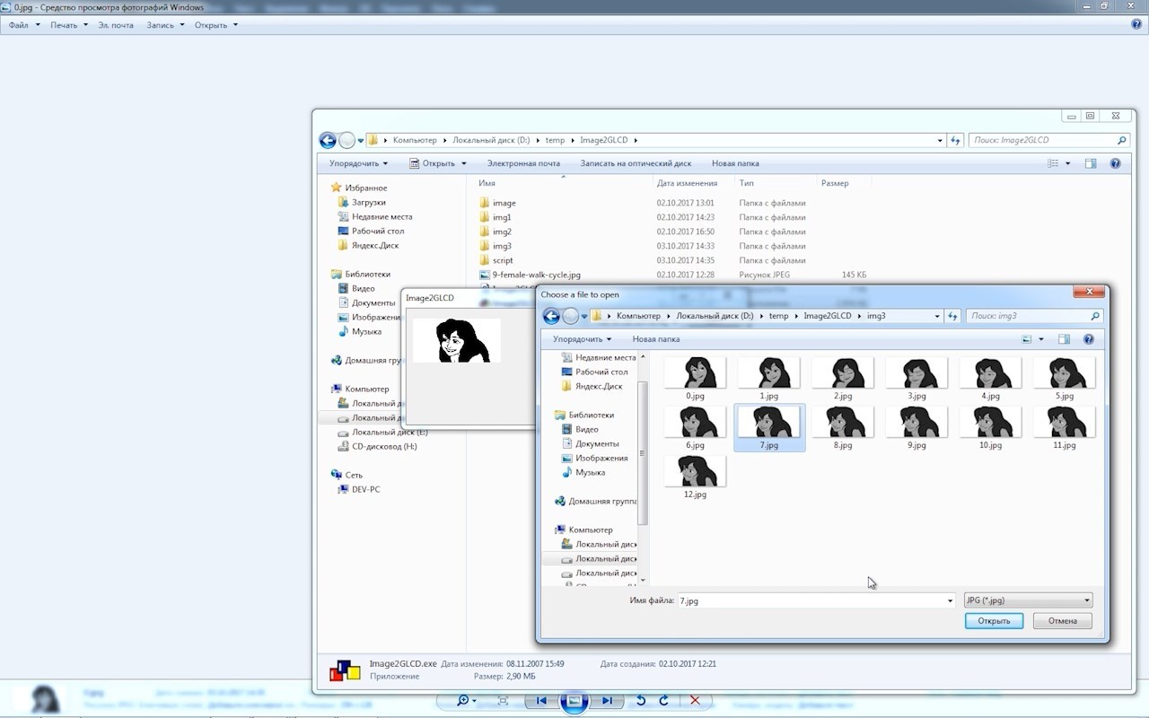Select thumbnail 10.jpg
The height and width of the screenshot is (718, 1149).
989,427
